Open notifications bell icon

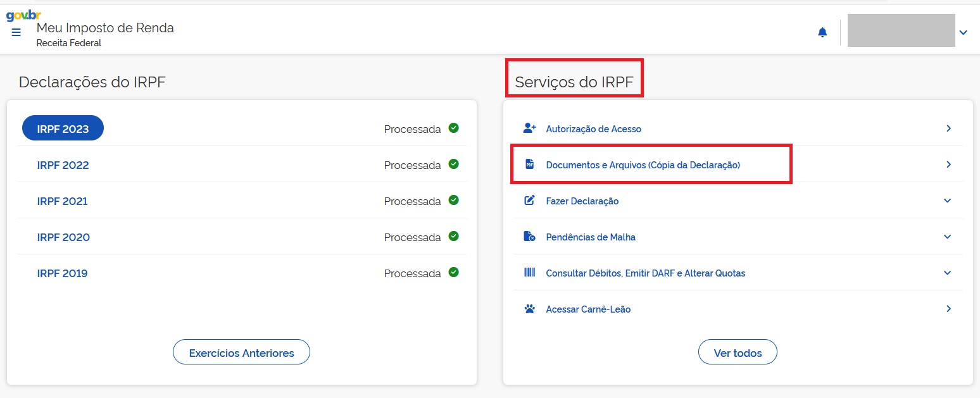point(822,32)
